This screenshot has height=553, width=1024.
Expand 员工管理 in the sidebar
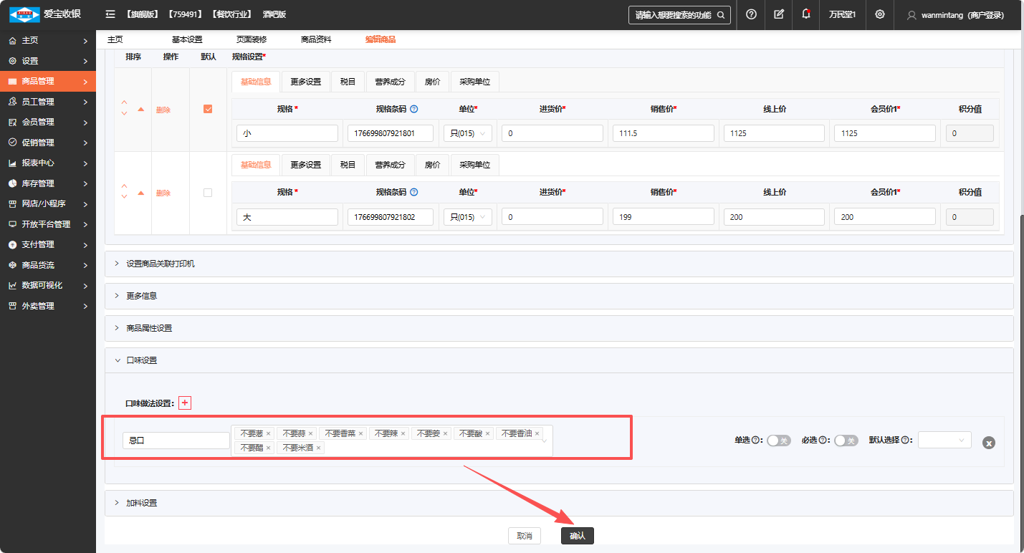coord(48,102)
